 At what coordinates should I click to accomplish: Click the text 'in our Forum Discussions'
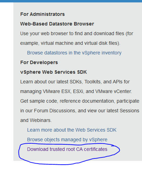coord(48,111)
